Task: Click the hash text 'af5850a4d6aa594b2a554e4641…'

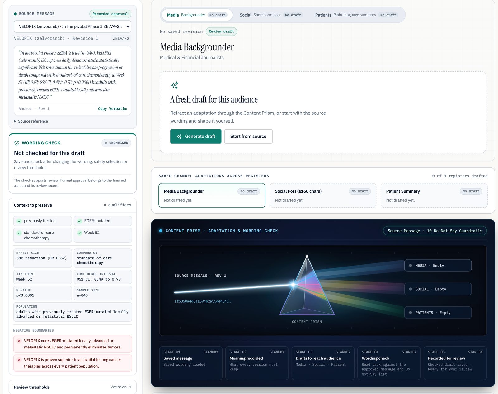Action: (203, 301)
